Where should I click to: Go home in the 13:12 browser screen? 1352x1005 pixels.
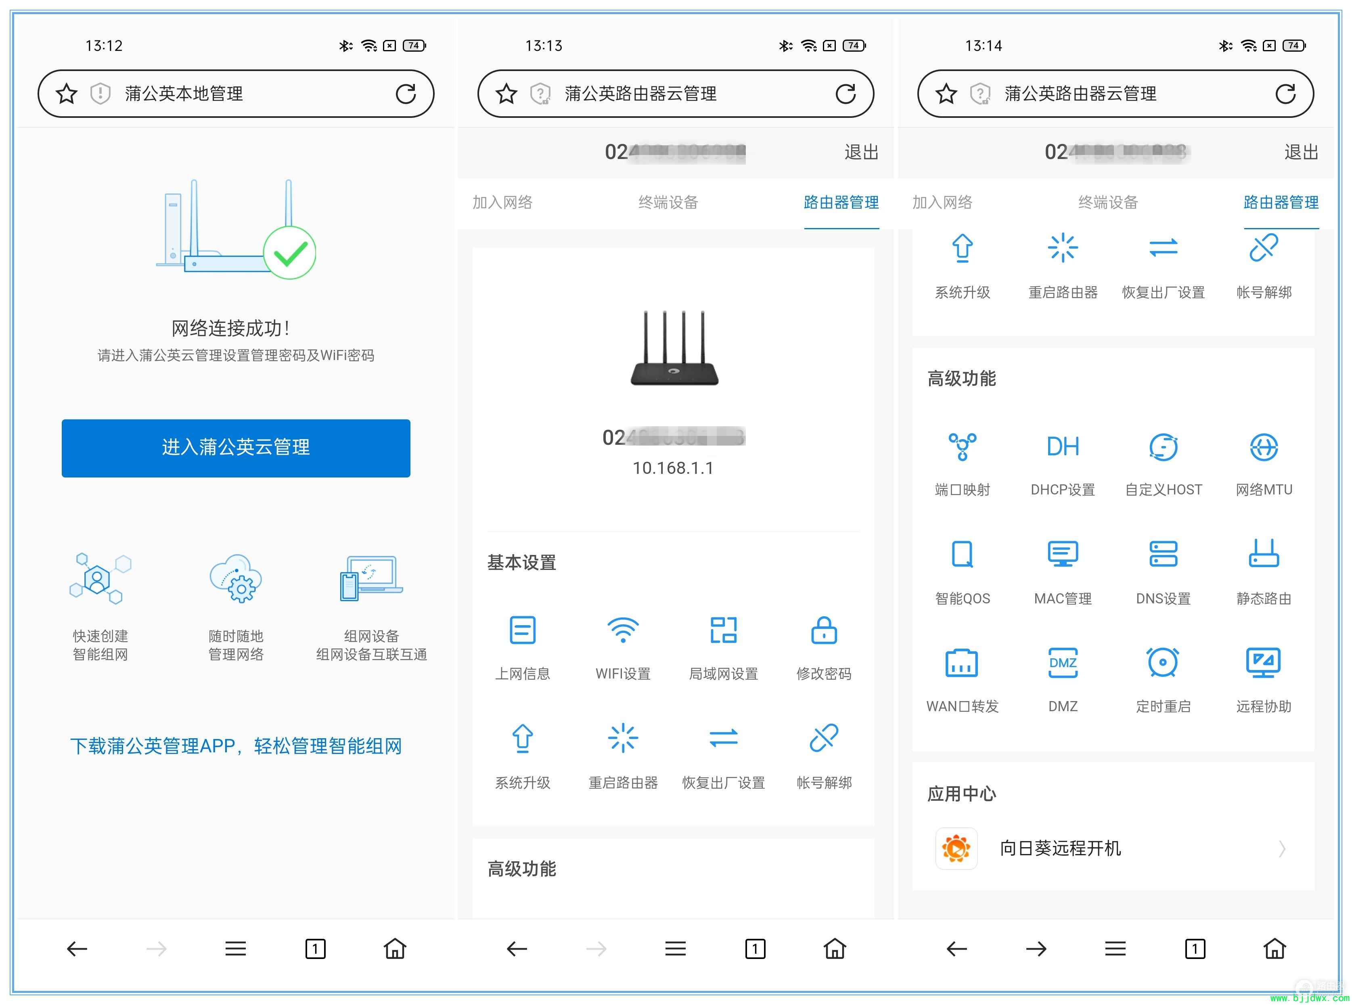[x=395, y=948]
